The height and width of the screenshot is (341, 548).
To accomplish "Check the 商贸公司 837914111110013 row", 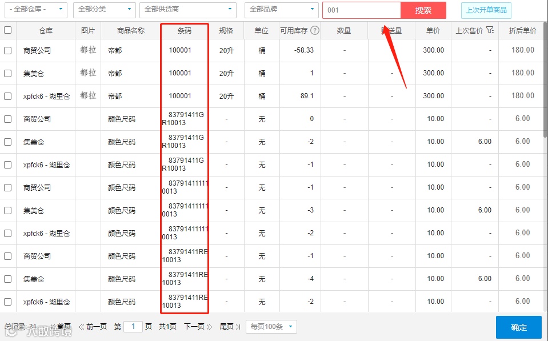I will (x=7, y=187).
